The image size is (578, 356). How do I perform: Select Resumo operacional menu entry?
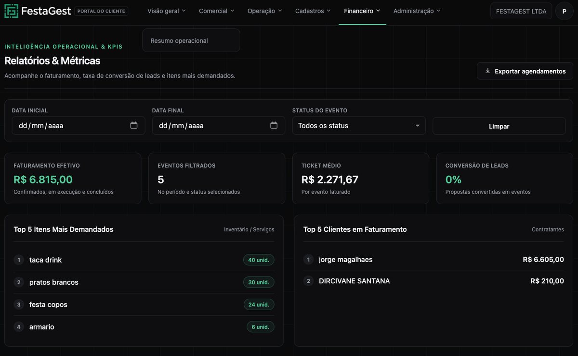pos(191,40)
